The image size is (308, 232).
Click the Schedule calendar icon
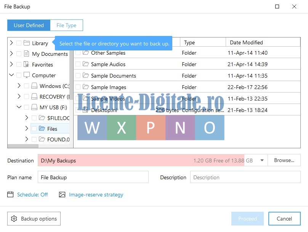pyautogui.click(x=10, y=195)
